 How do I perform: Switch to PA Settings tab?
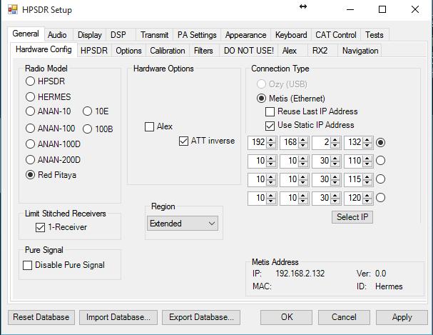197,35
